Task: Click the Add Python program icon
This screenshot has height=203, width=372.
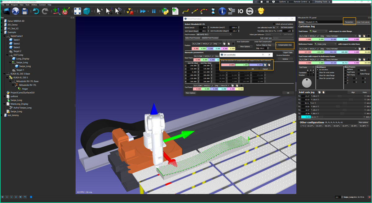Action: (165, 11)
